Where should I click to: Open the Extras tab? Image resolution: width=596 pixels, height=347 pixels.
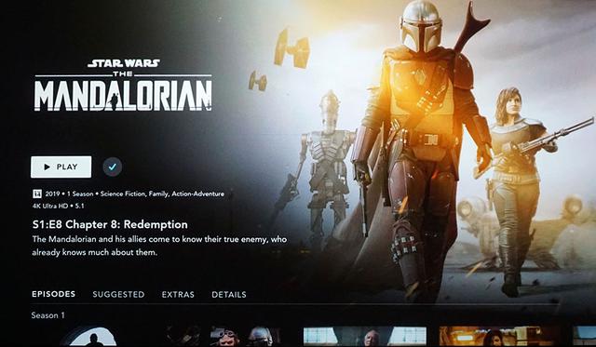178,294
